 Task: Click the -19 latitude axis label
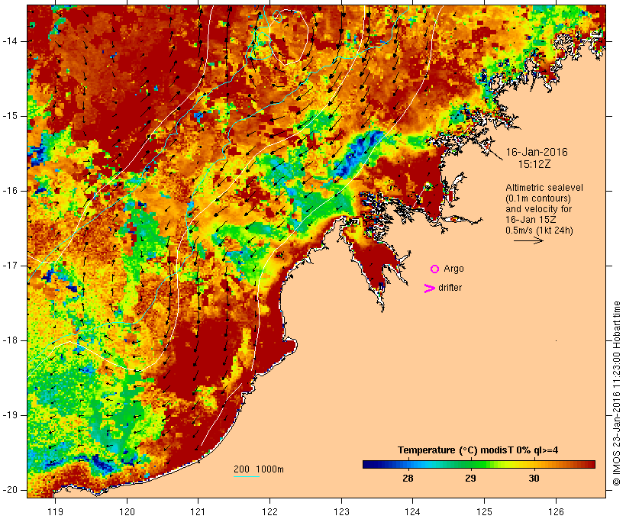10,415
